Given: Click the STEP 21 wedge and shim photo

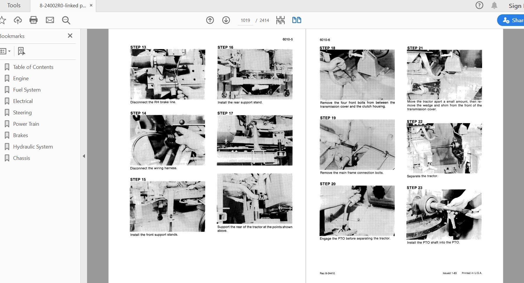Looking at the screenshot, I should pos(444,75).
